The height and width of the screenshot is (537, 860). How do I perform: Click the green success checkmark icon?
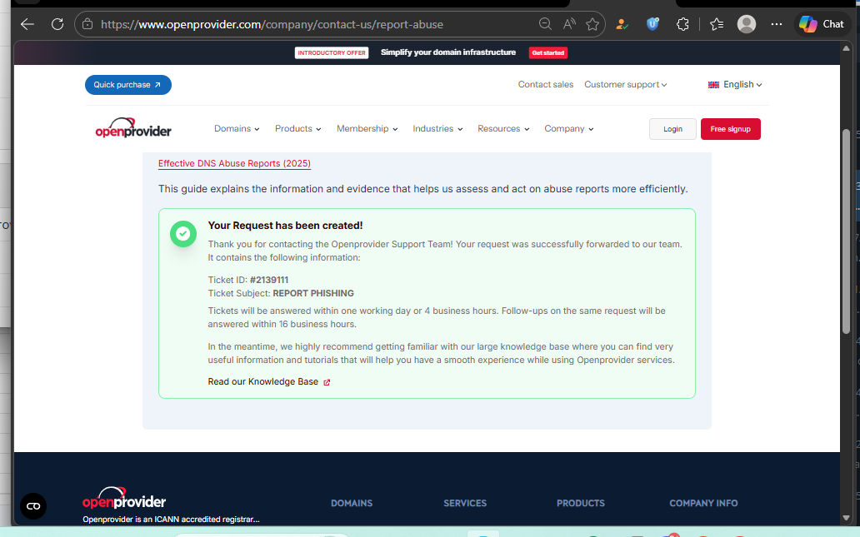[183, 234]
